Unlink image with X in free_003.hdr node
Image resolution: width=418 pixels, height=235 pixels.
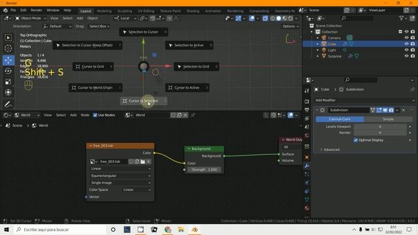click(148, 161)
